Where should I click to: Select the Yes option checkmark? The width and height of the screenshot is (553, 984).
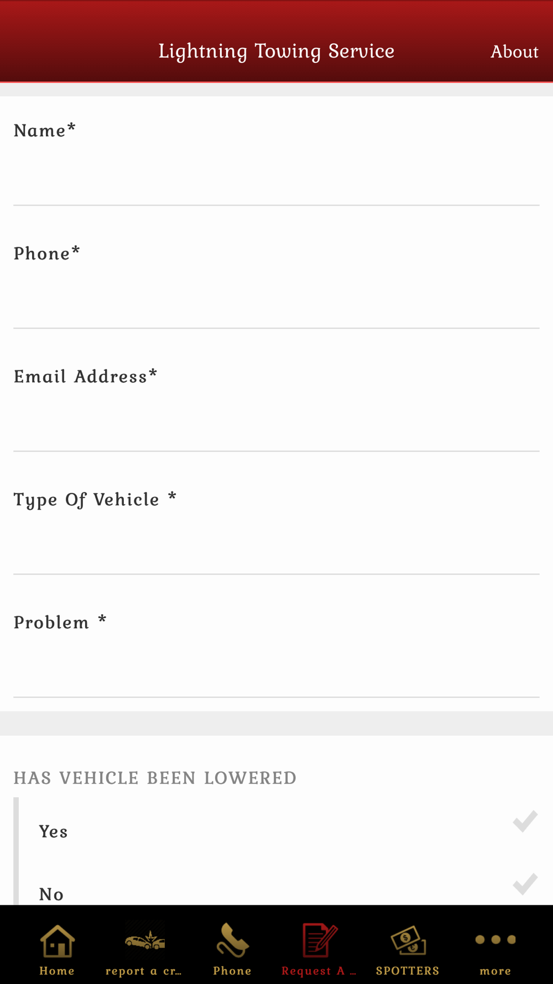tap(525, 821)
